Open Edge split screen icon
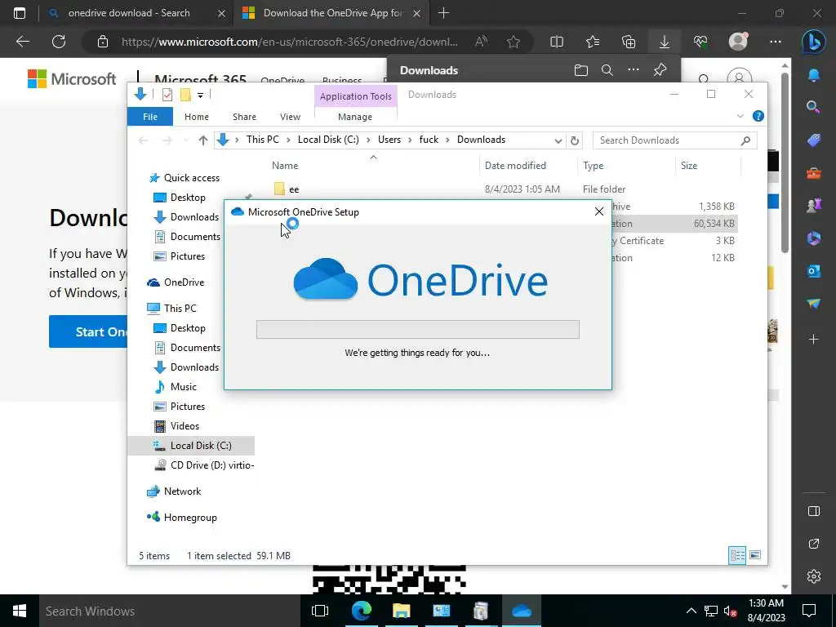Viewport: 836px width, 627px height. pyautogui.click(x=557, y=42)
